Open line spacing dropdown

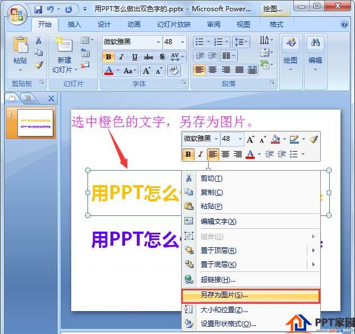point(241,42)
